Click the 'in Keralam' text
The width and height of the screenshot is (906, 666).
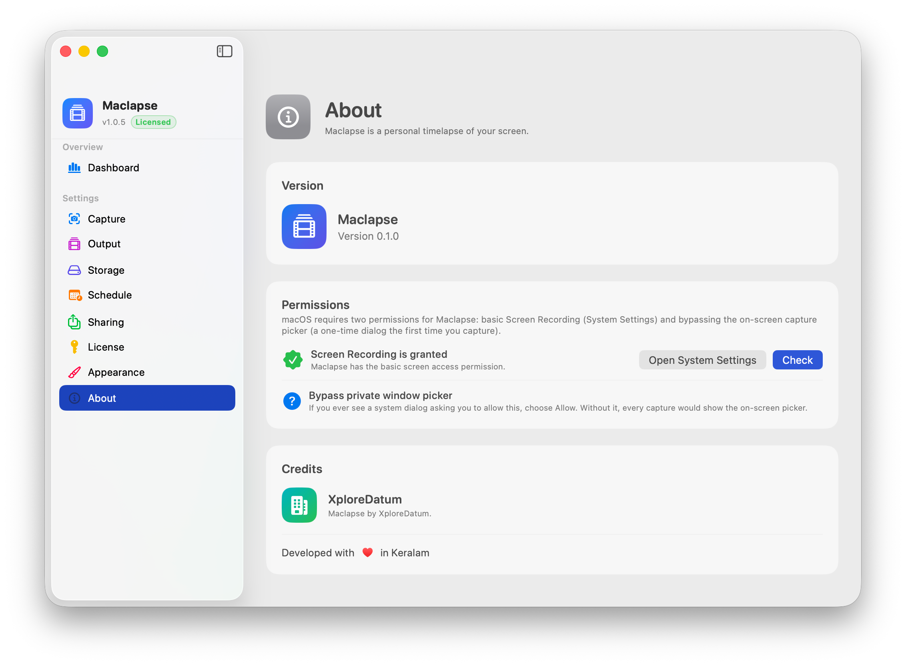(405, 552)
